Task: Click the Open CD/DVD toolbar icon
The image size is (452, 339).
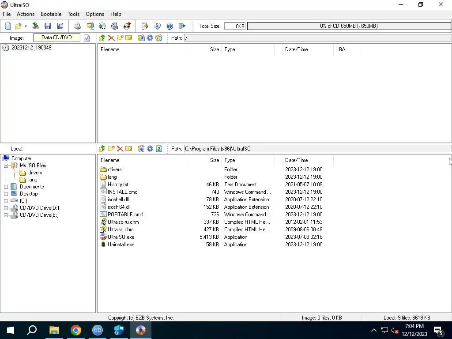Action: 35,26
